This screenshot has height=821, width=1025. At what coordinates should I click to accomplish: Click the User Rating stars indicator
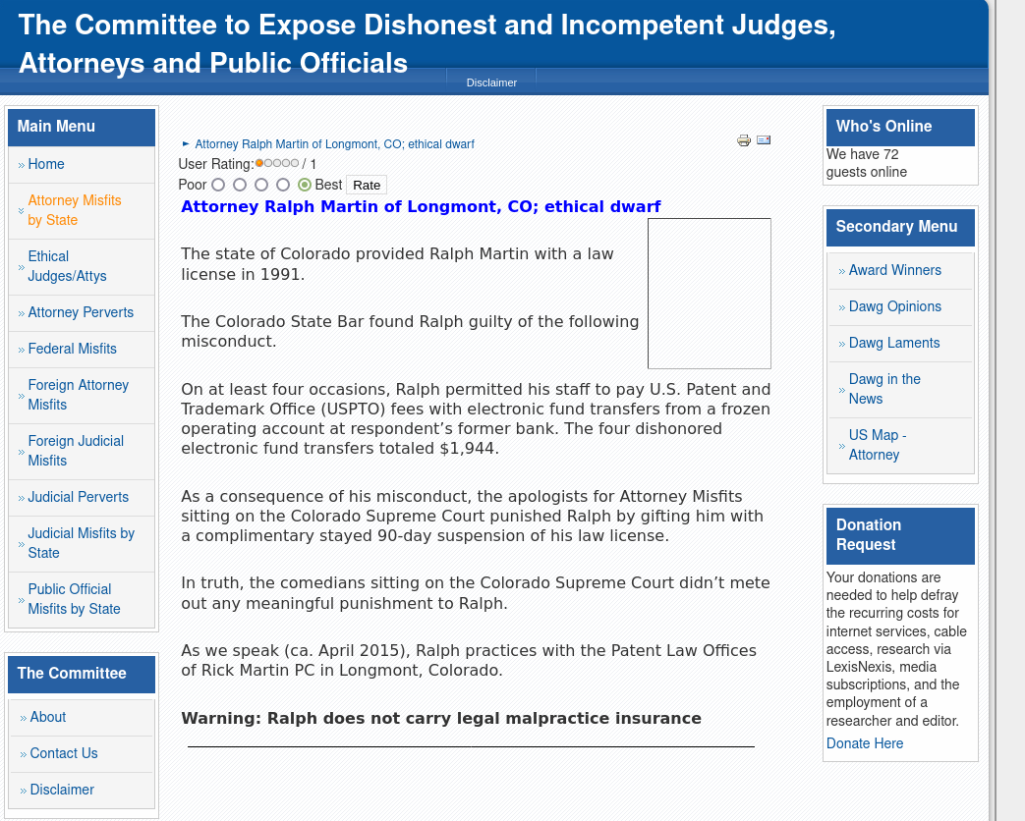point(277,163)
